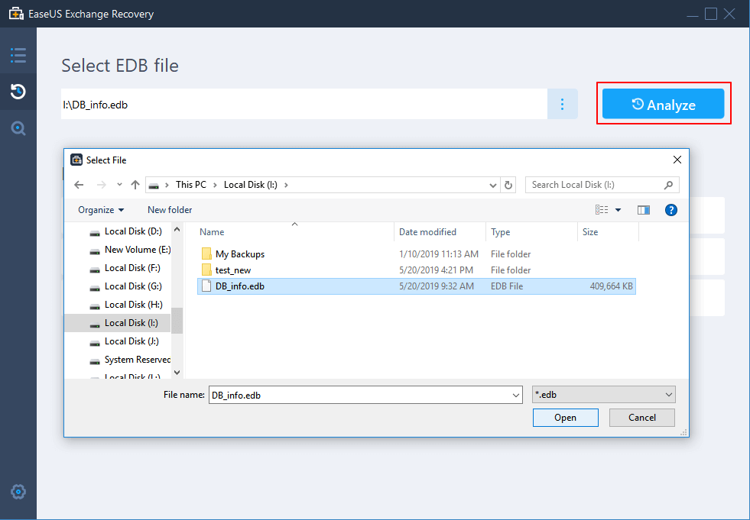Click the New folder toolbar item
This screenshot has width=750, height=520.
tap(170, 210)
